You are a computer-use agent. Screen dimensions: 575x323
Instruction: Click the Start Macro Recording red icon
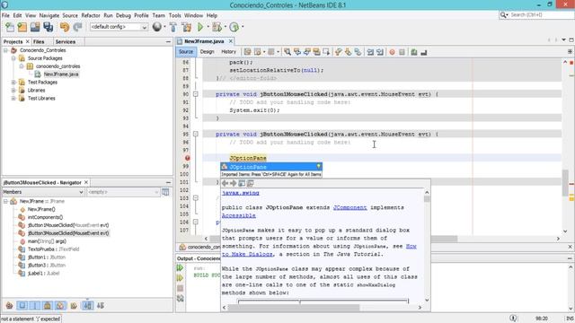pyautogui.click(x=392, y=52)
